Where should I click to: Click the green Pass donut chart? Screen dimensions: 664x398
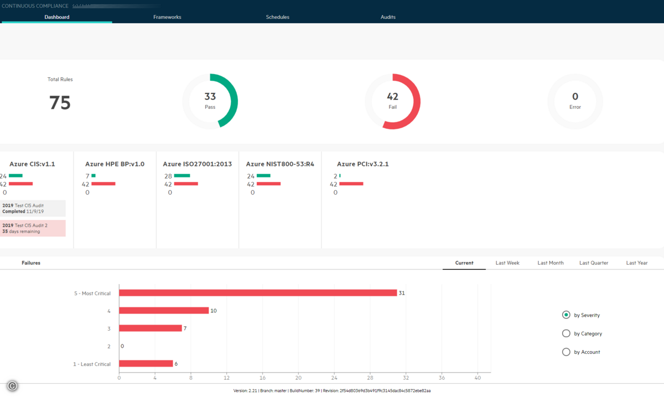click(210, 102)
